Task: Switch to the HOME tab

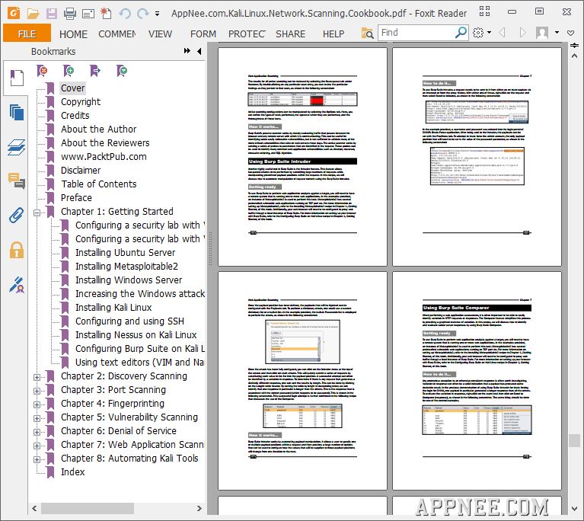Action: pyautogui.click(x=73, y=34)
